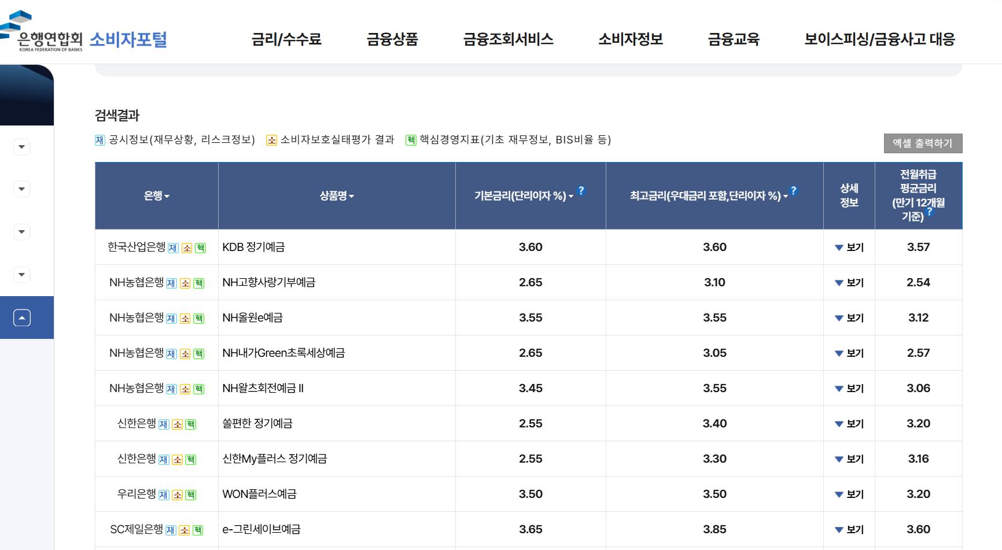Click 은행연합회 소비자포털 logo
The image size is (1002, 550).
tap(84, 33)
